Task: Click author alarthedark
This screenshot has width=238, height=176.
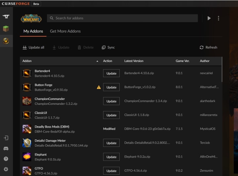Action: 208,101
